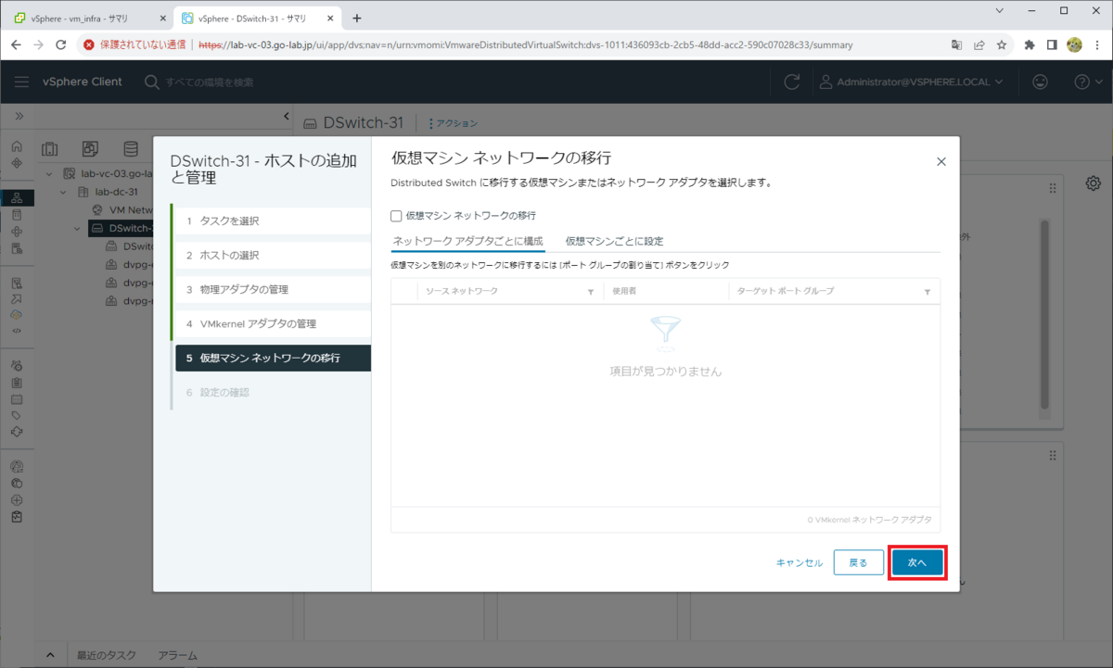Open the Administration sidebar icon
Screen dimensions: 1113x668
point(17,365)
